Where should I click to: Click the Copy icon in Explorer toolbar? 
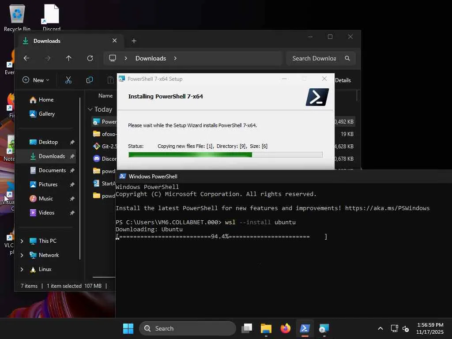tap(90, 80)
